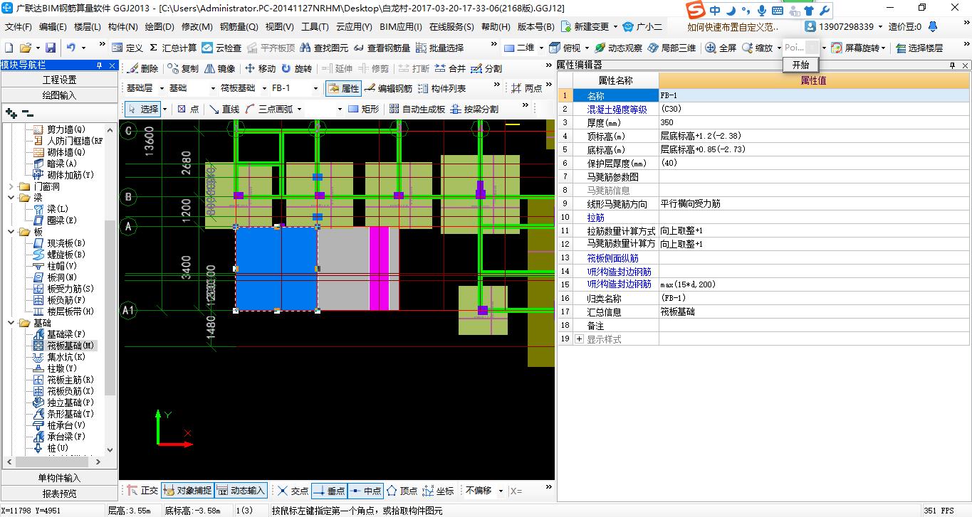Screen dimensions: 972x517
Task: Toggle 对象捕捉 object snap
Action: (x=187, y=491)
